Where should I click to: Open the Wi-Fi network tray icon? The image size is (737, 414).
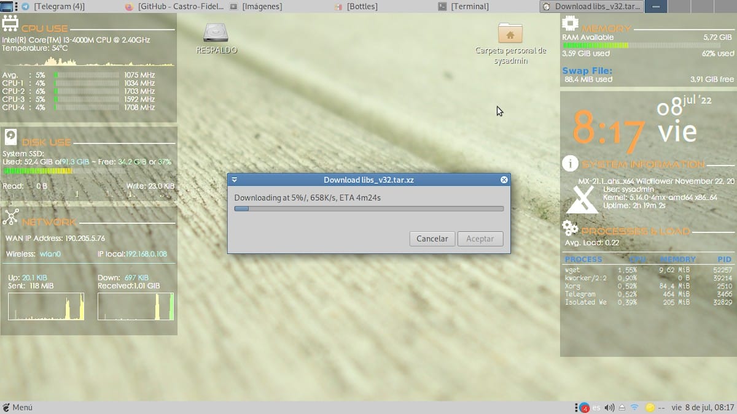pyautogui.click(x=634, y=408)
